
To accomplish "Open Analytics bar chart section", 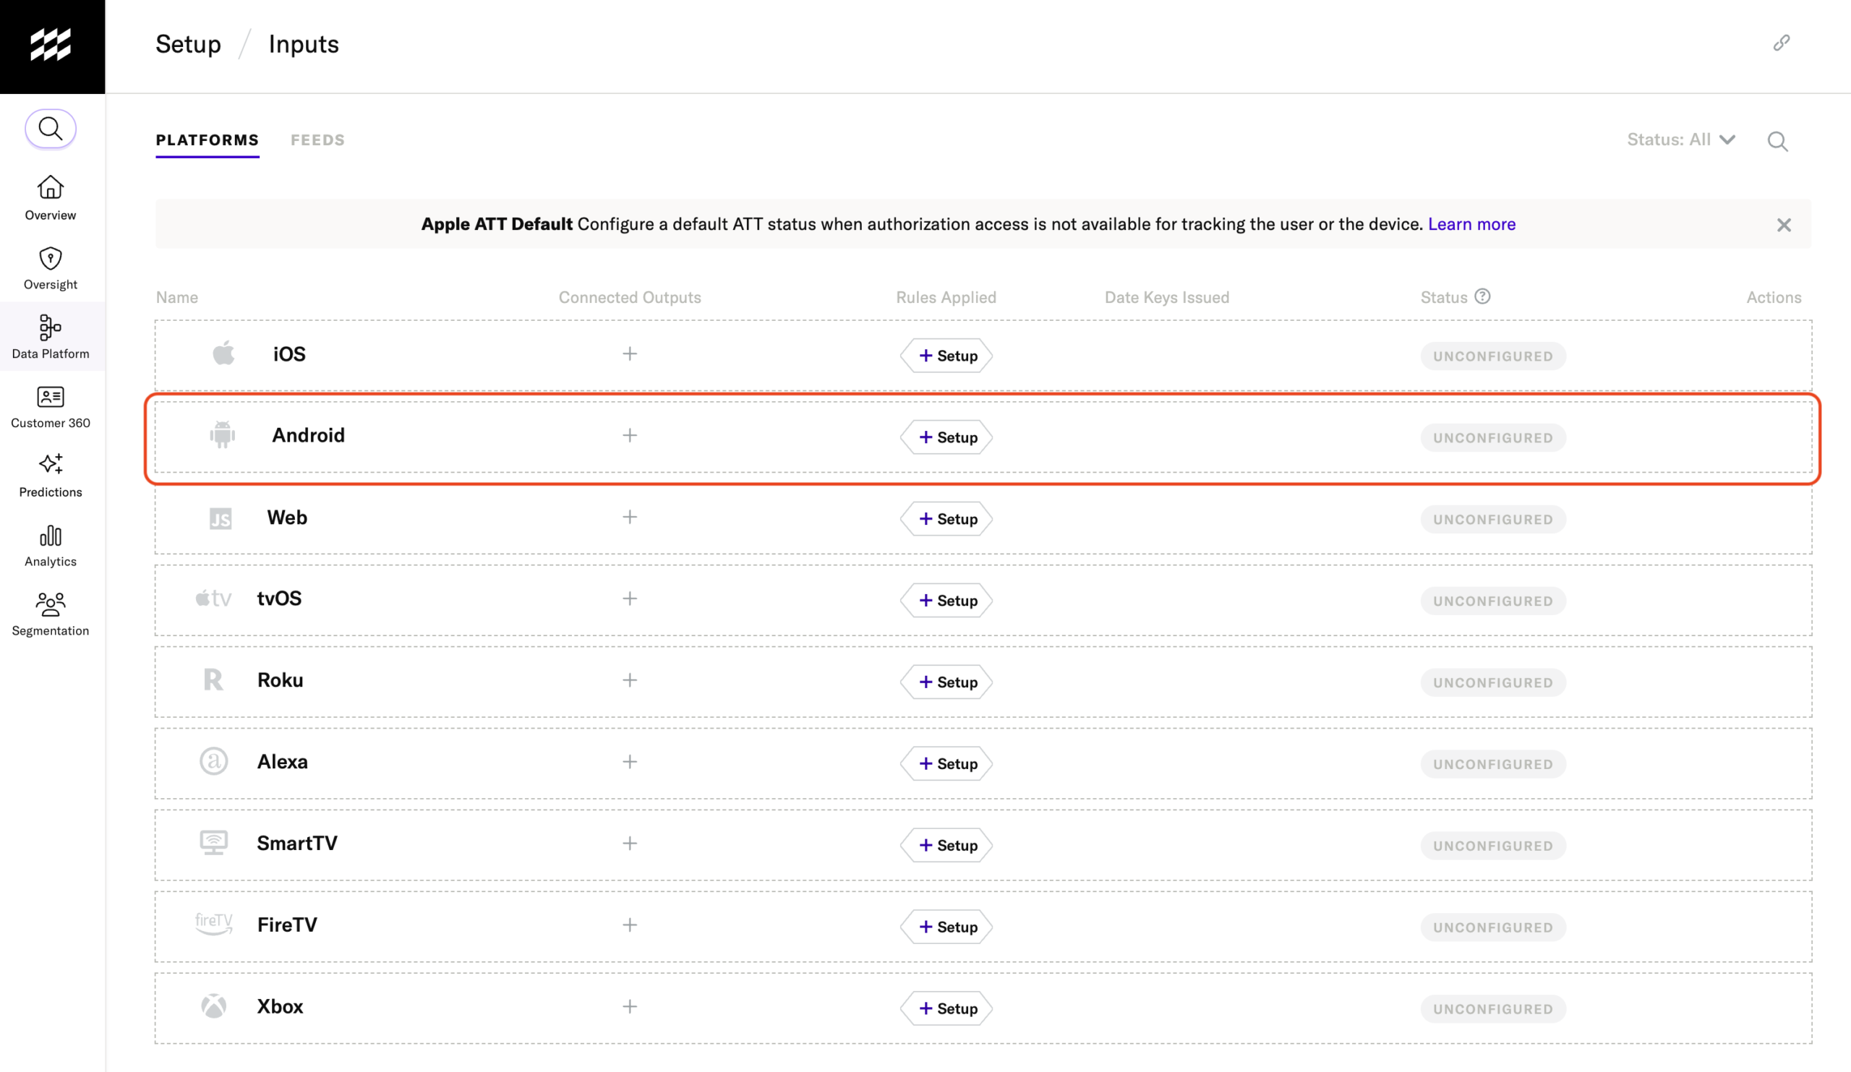I will [x=51, y=546].
